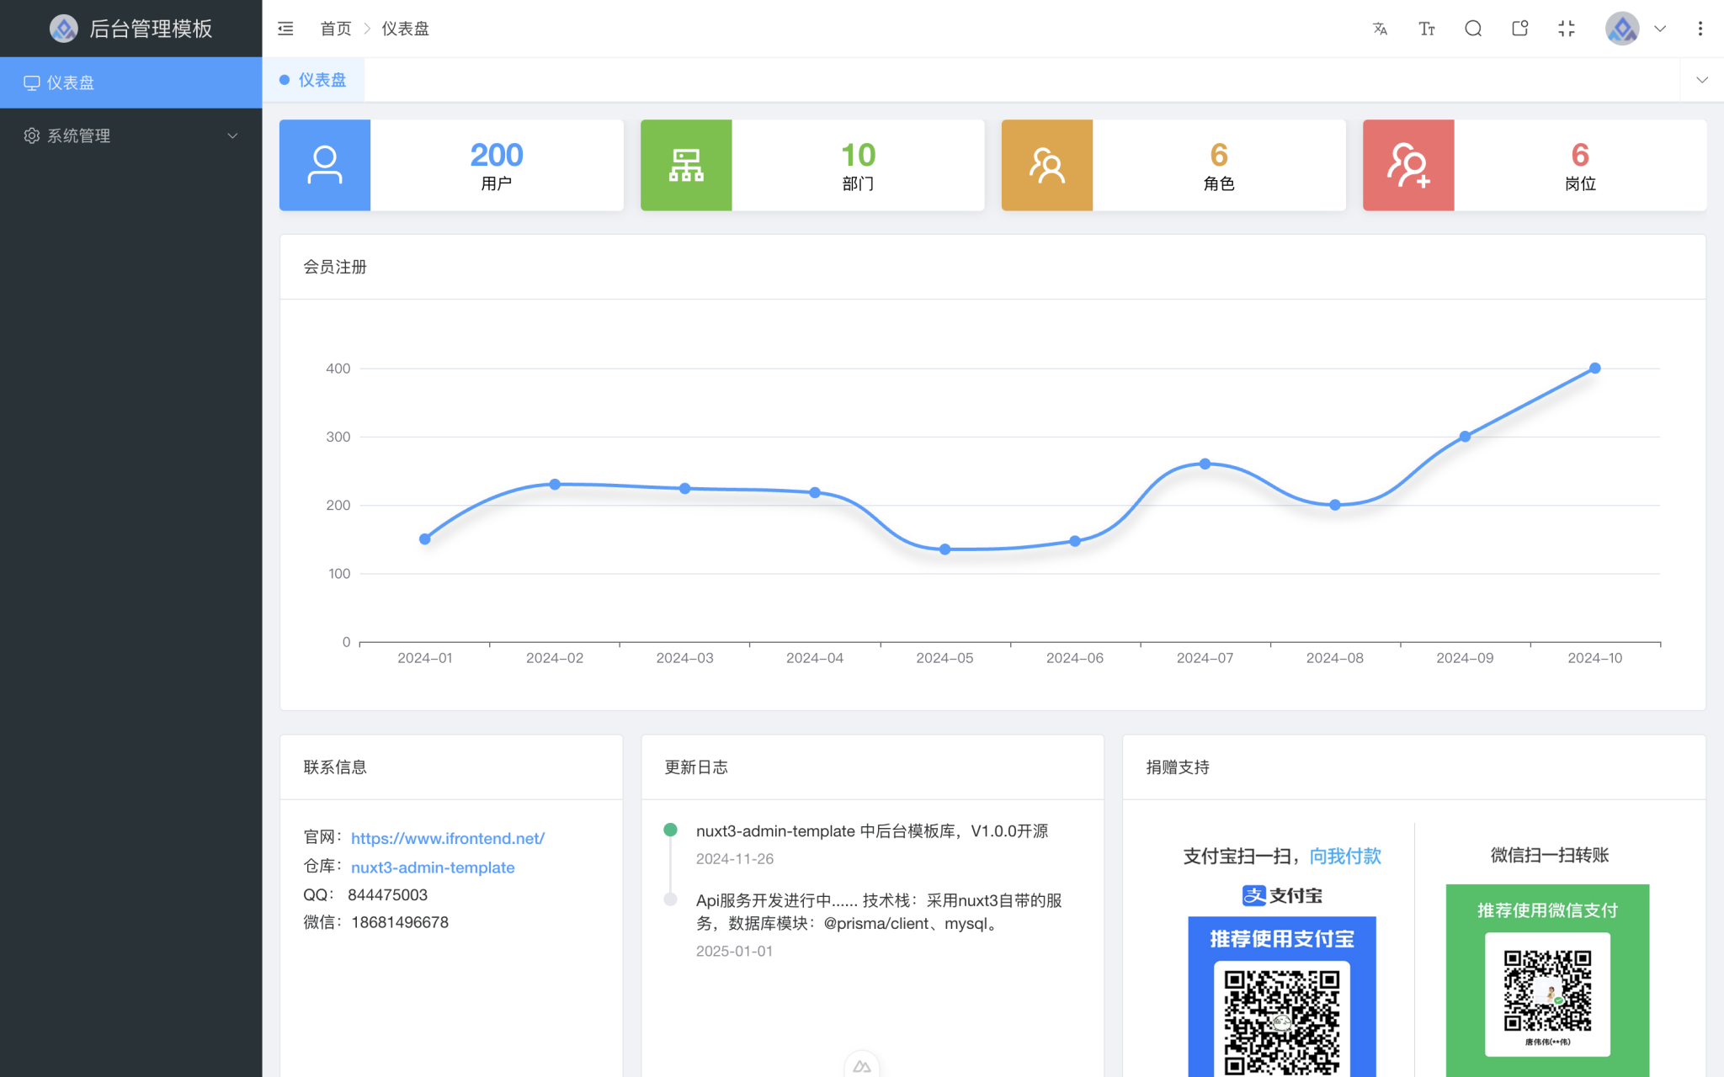This screenshot has height=1077, width=1724.
Task: Click the nuxt3-admin-template repository link
Action: coord(433,867)
